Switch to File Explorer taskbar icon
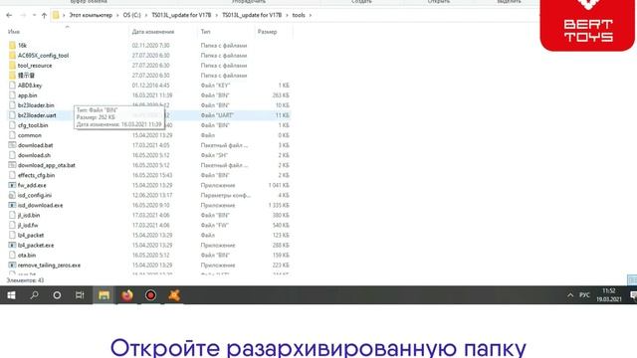637x358 pixels. 104,295
